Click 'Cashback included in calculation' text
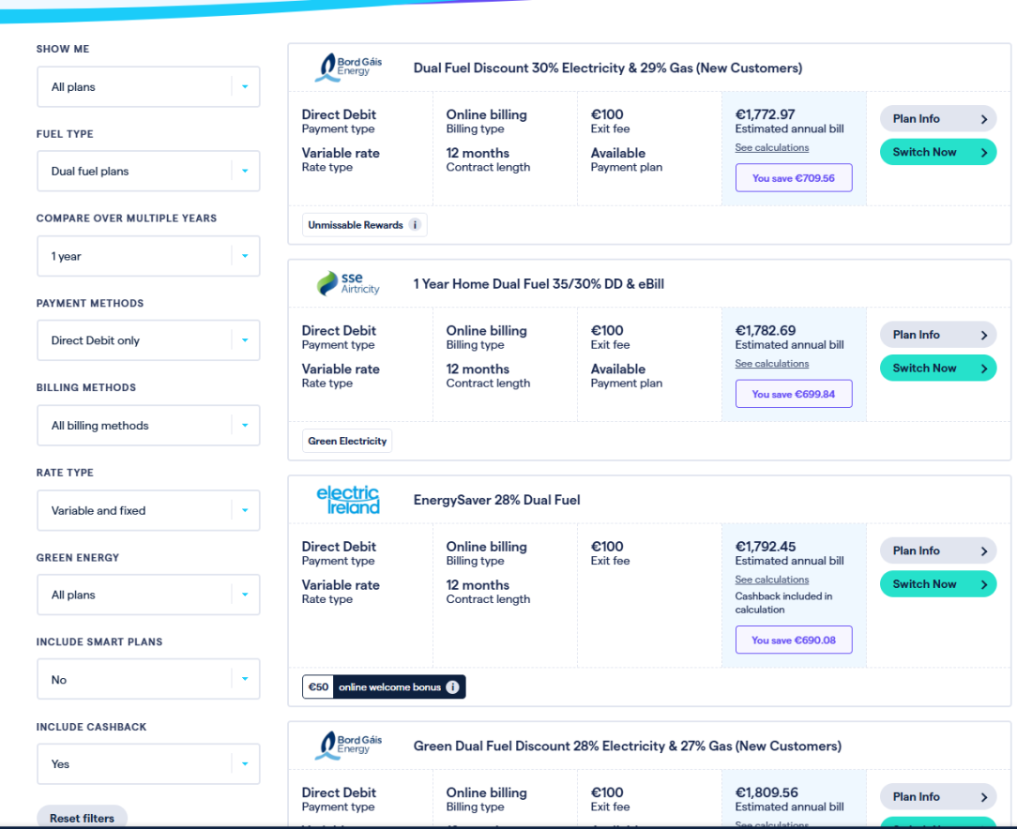Image resolution: width=1017 pixels, height=829 pixels. tap(783, 603)
